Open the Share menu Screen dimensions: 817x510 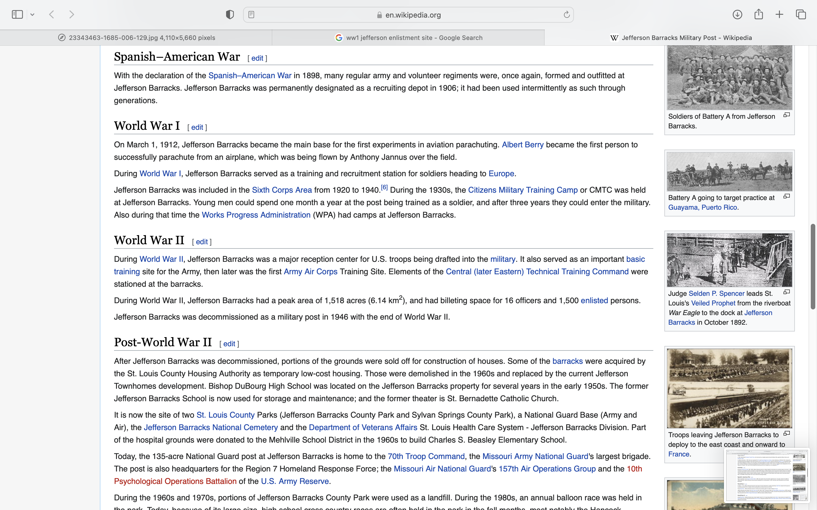click(x=759, y=14)
